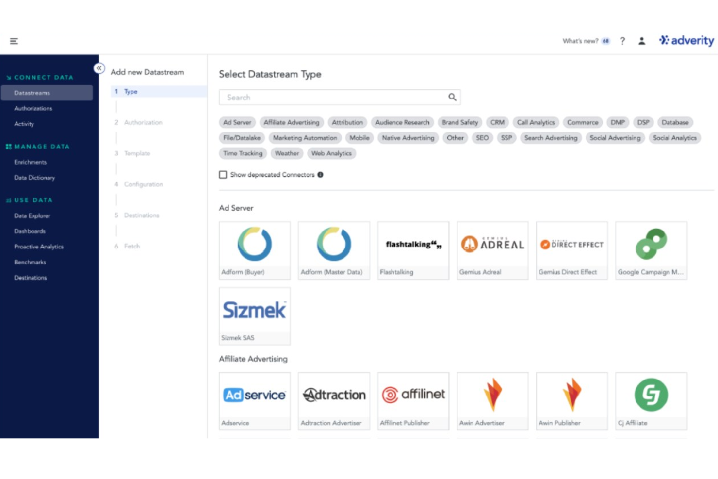Choose the Flashtalking connector
The height and width of the screenshot is (479, 718).
tap(413, 250)
